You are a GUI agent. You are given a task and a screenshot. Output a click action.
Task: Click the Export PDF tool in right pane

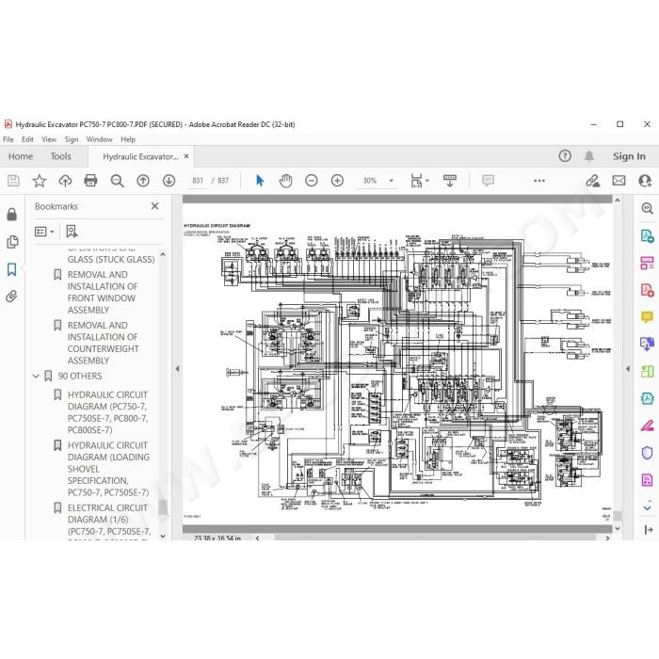(648, 235)
